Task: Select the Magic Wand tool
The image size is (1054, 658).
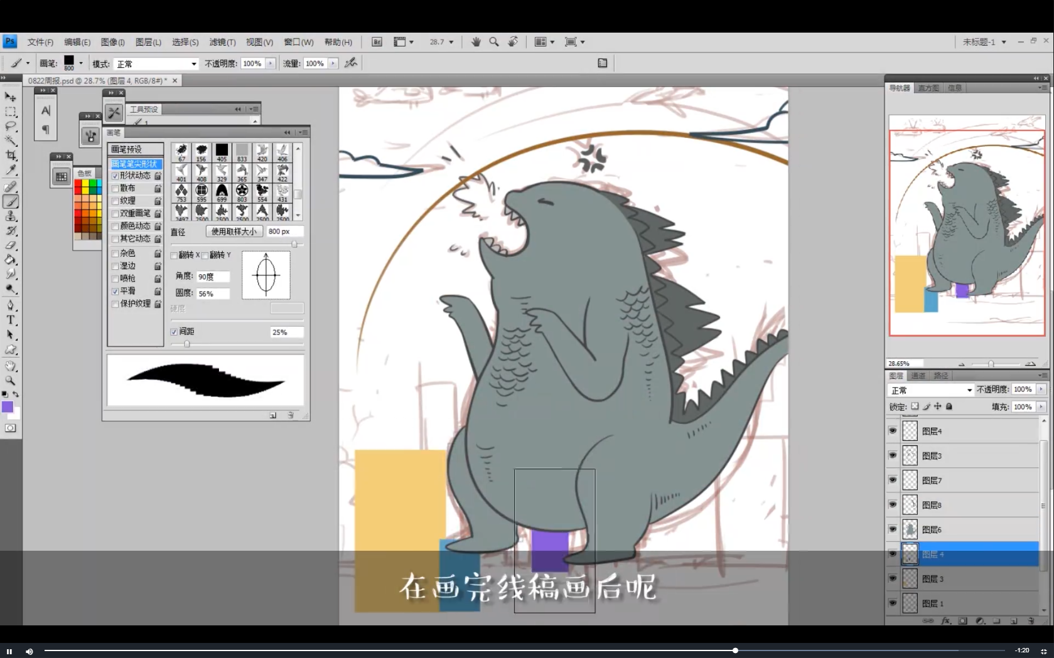Action: (x=11, y=141)
